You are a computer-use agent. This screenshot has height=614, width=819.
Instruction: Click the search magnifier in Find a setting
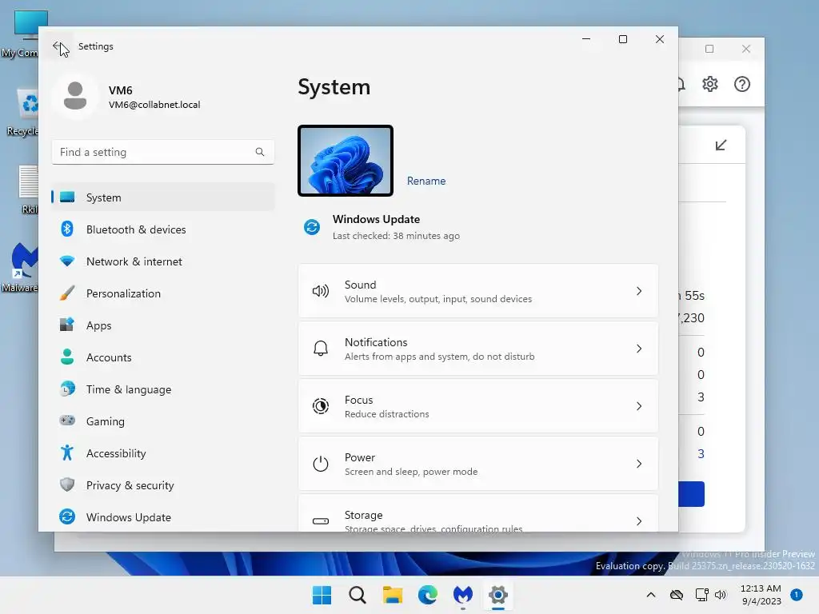coord(260,152)
